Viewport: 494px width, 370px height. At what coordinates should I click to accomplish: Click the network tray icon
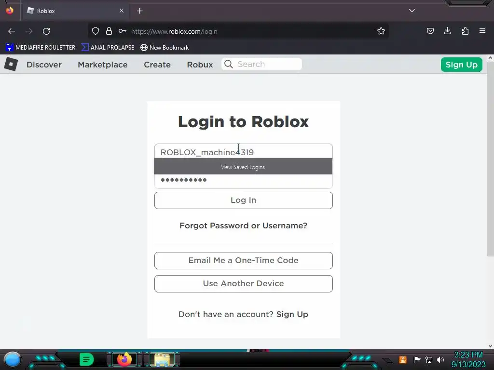[x=429, y=359]
